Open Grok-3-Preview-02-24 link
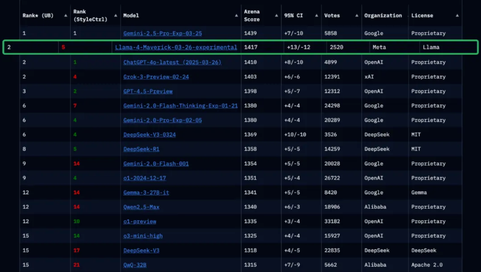Viewport: 481px width, 272px height. [156, 77]
